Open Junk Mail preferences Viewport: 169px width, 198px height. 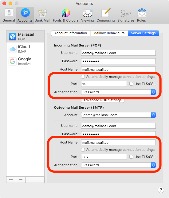pos(43,15)
